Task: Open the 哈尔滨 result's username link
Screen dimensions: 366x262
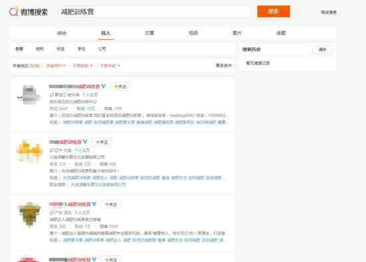Action: click(x=75, y=86)
